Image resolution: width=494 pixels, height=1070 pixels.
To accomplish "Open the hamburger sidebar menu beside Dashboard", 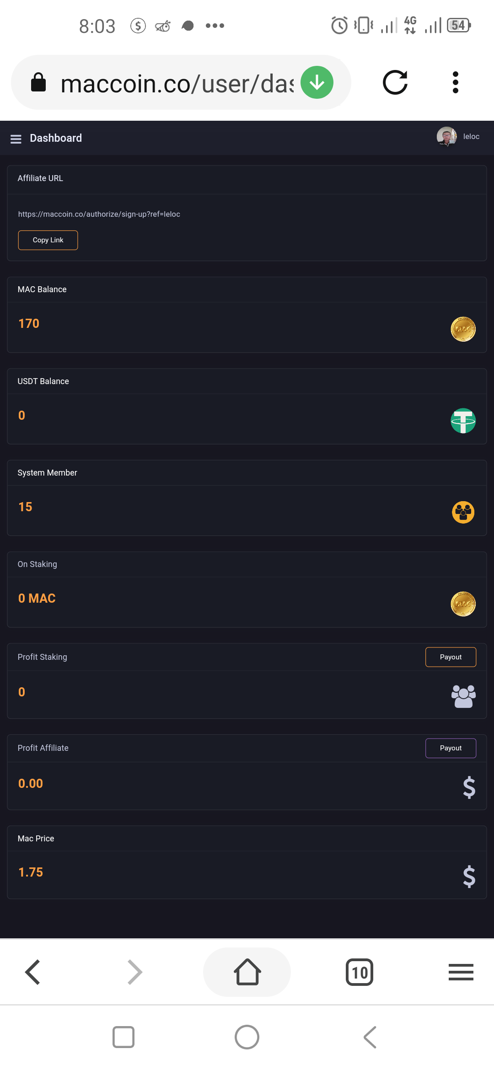I will point(16,139).
